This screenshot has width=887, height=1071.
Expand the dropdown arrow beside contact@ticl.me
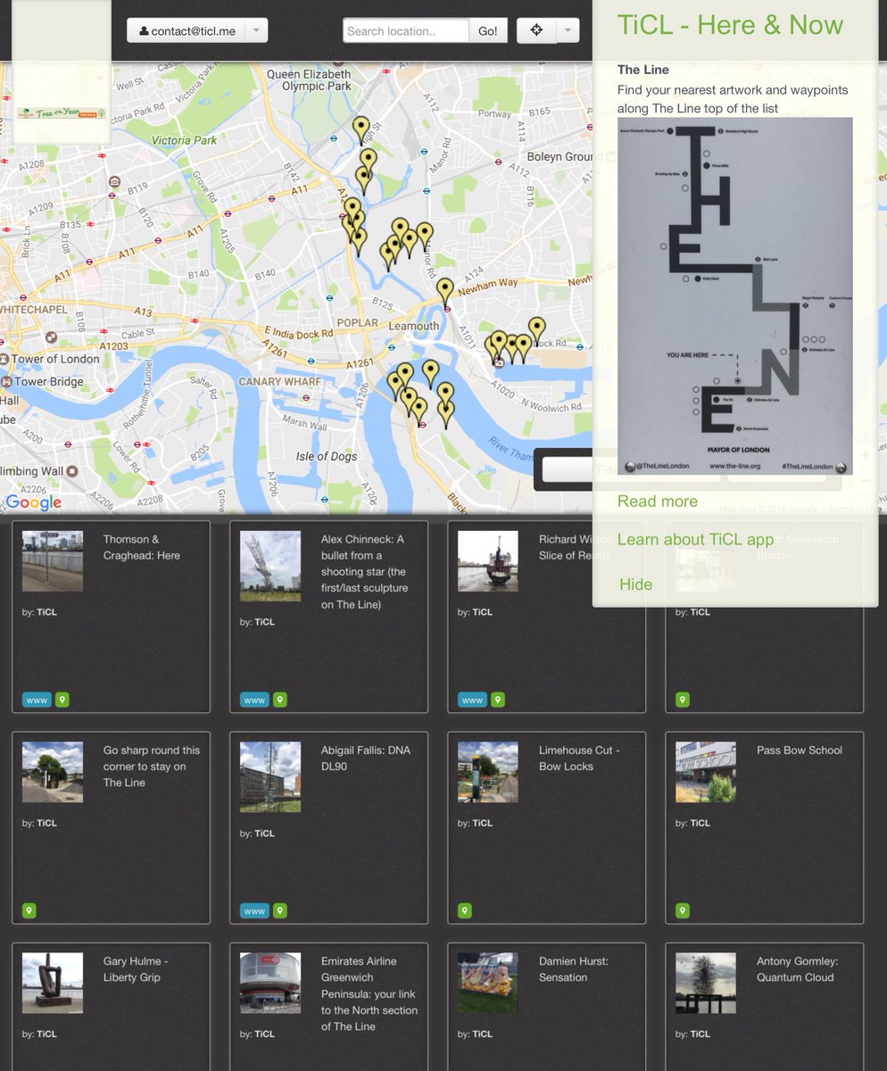pos(255,30)
